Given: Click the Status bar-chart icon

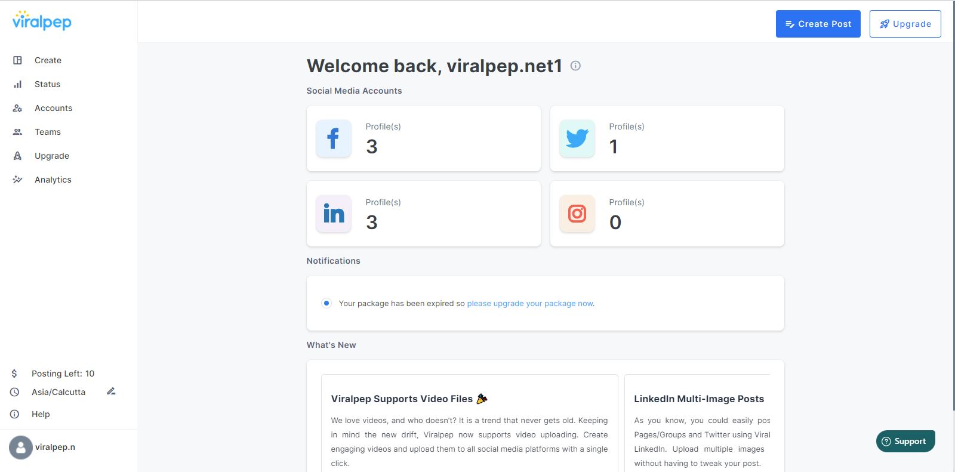Looking at the screenshot, I should (17, 84).
